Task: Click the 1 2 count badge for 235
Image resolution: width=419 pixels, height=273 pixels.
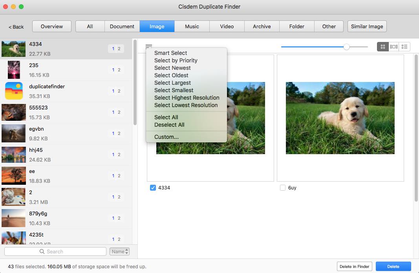Action: [x=116, y=70]
